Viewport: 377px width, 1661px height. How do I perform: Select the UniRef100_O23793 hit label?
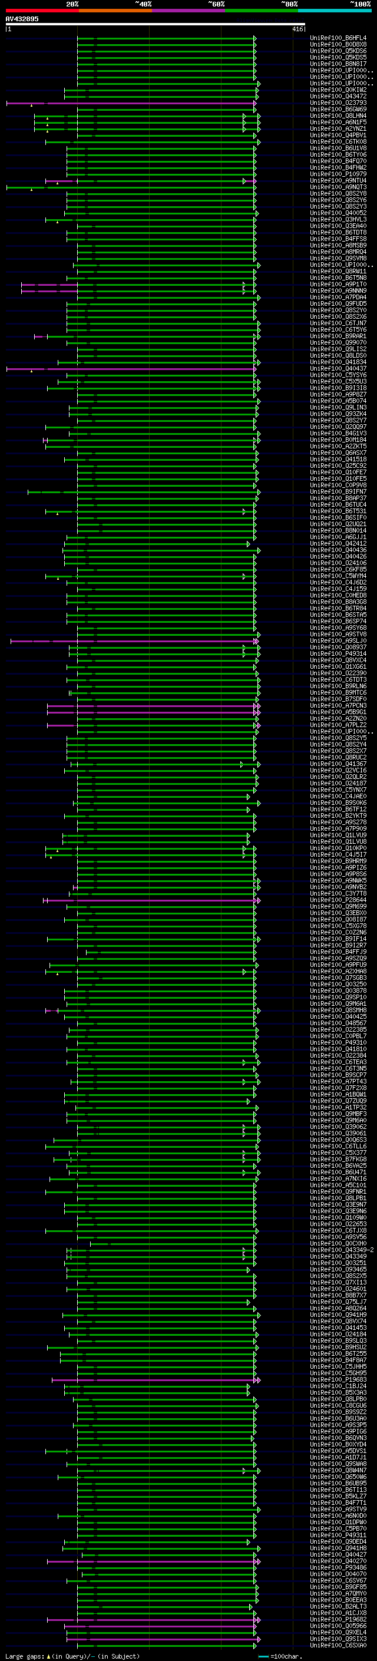tap(338, 103)
